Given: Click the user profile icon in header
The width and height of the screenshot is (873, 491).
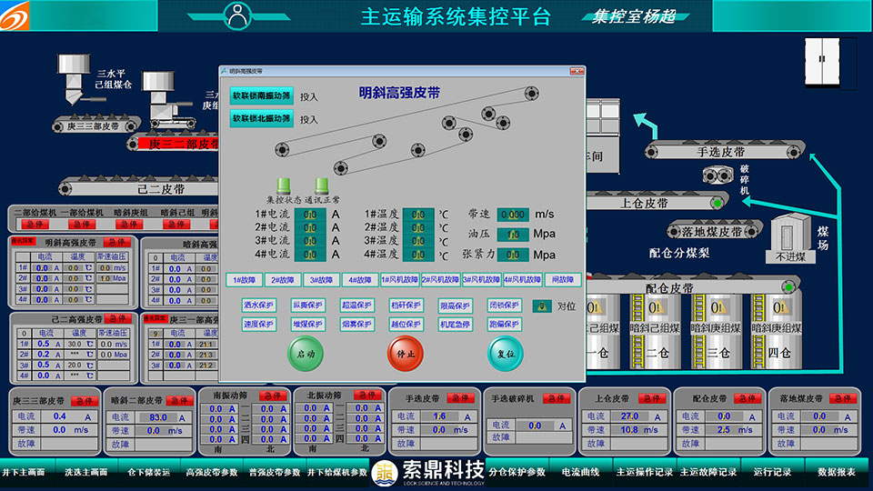Looking at the screenshot, I should point(238,15).
